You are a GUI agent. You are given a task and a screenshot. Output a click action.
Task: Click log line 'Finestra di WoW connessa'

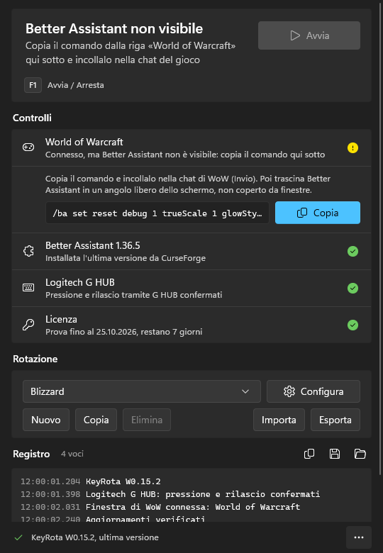coord(193,507)
